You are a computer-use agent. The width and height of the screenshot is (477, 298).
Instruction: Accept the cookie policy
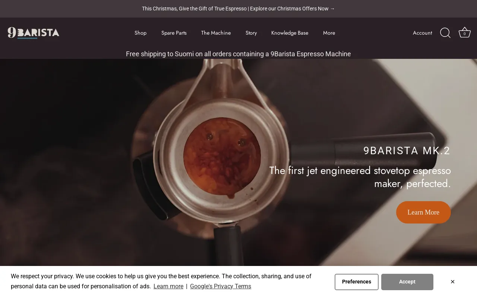pyautogui.click(x=407, y=282)
